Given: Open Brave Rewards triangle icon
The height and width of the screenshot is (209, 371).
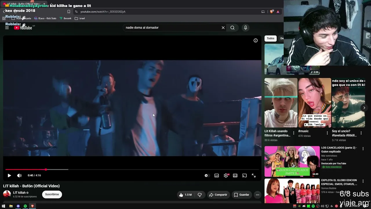Looking at the screenshot, I should coord(278,12).
